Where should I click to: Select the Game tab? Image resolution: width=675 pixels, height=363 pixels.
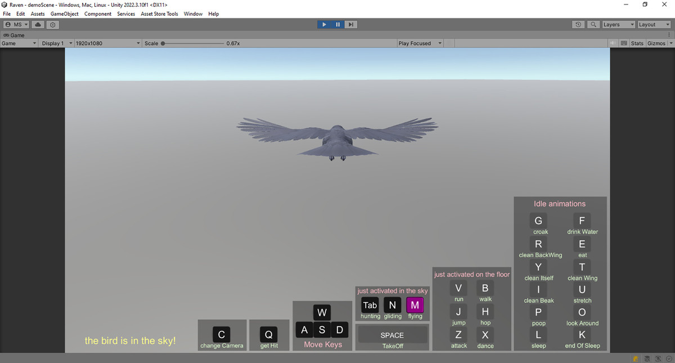pyautogui.click(x=13, y=35)
